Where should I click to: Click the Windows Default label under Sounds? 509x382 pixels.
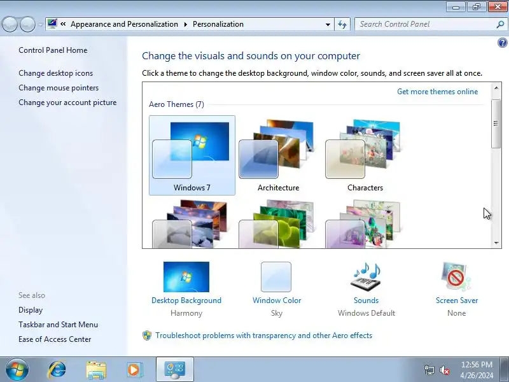pos(366,313)
